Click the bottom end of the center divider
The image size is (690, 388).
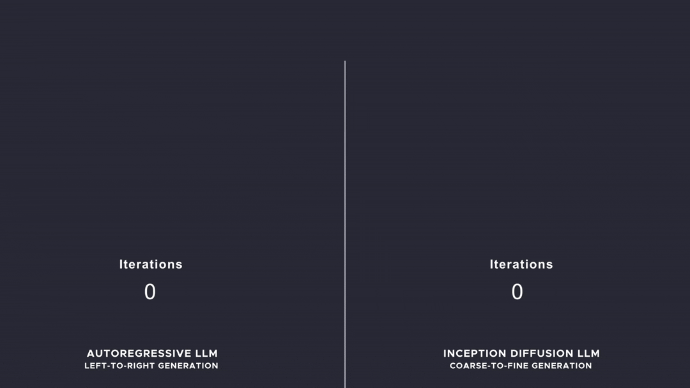[x=345, y=385]
